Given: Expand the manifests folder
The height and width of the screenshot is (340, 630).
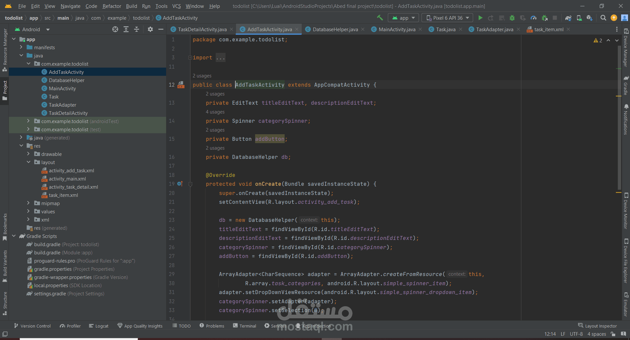Looking at the screenshot, I should pyautogui.click(x=21, y=47).
